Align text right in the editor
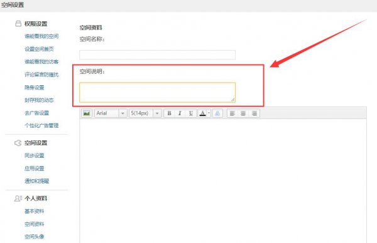Viewport: 377px width, 243px height. pos(254,113)
